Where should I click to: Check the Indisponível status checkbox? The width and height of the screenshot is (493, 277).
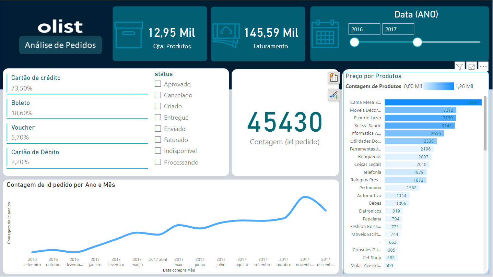[158, 150]
